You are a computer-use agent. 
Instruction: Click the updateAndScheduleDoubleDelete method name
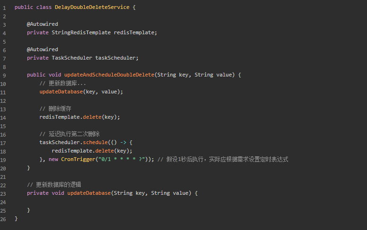109,75
